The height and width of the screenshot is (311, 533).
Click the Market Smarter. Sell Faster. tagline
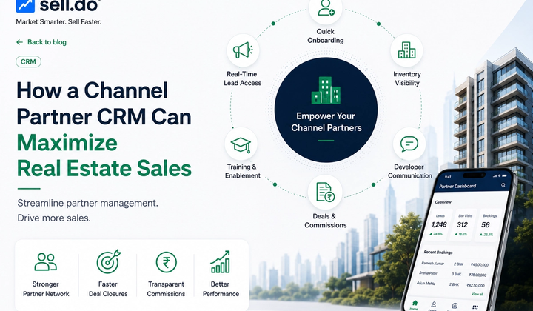click(58, 22)
